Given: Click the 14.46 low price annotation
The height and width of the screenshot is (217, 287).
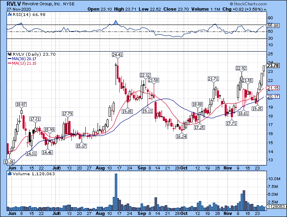Looking at the screenshot, I should point(47,152).
